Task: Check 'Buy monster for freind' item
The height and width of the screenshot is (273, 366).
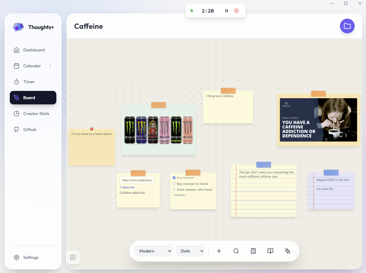Action: (x=174, y=184)
